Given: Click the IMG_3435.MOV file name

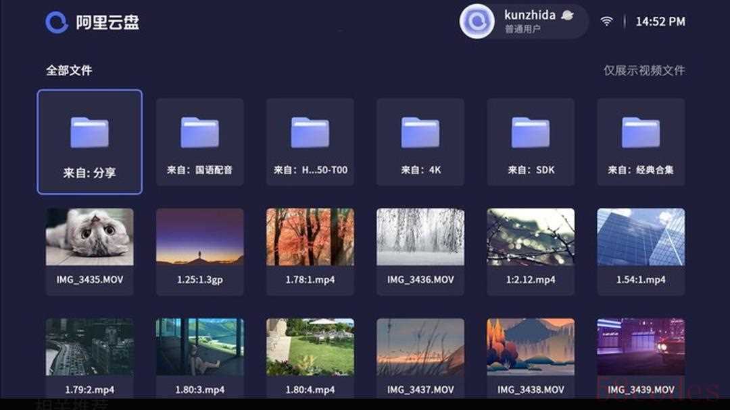Looking at the screenshot, I should [x=90, y=280].
